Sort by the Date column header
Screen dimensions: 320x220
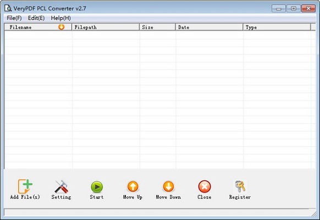(x=209, y=27)
